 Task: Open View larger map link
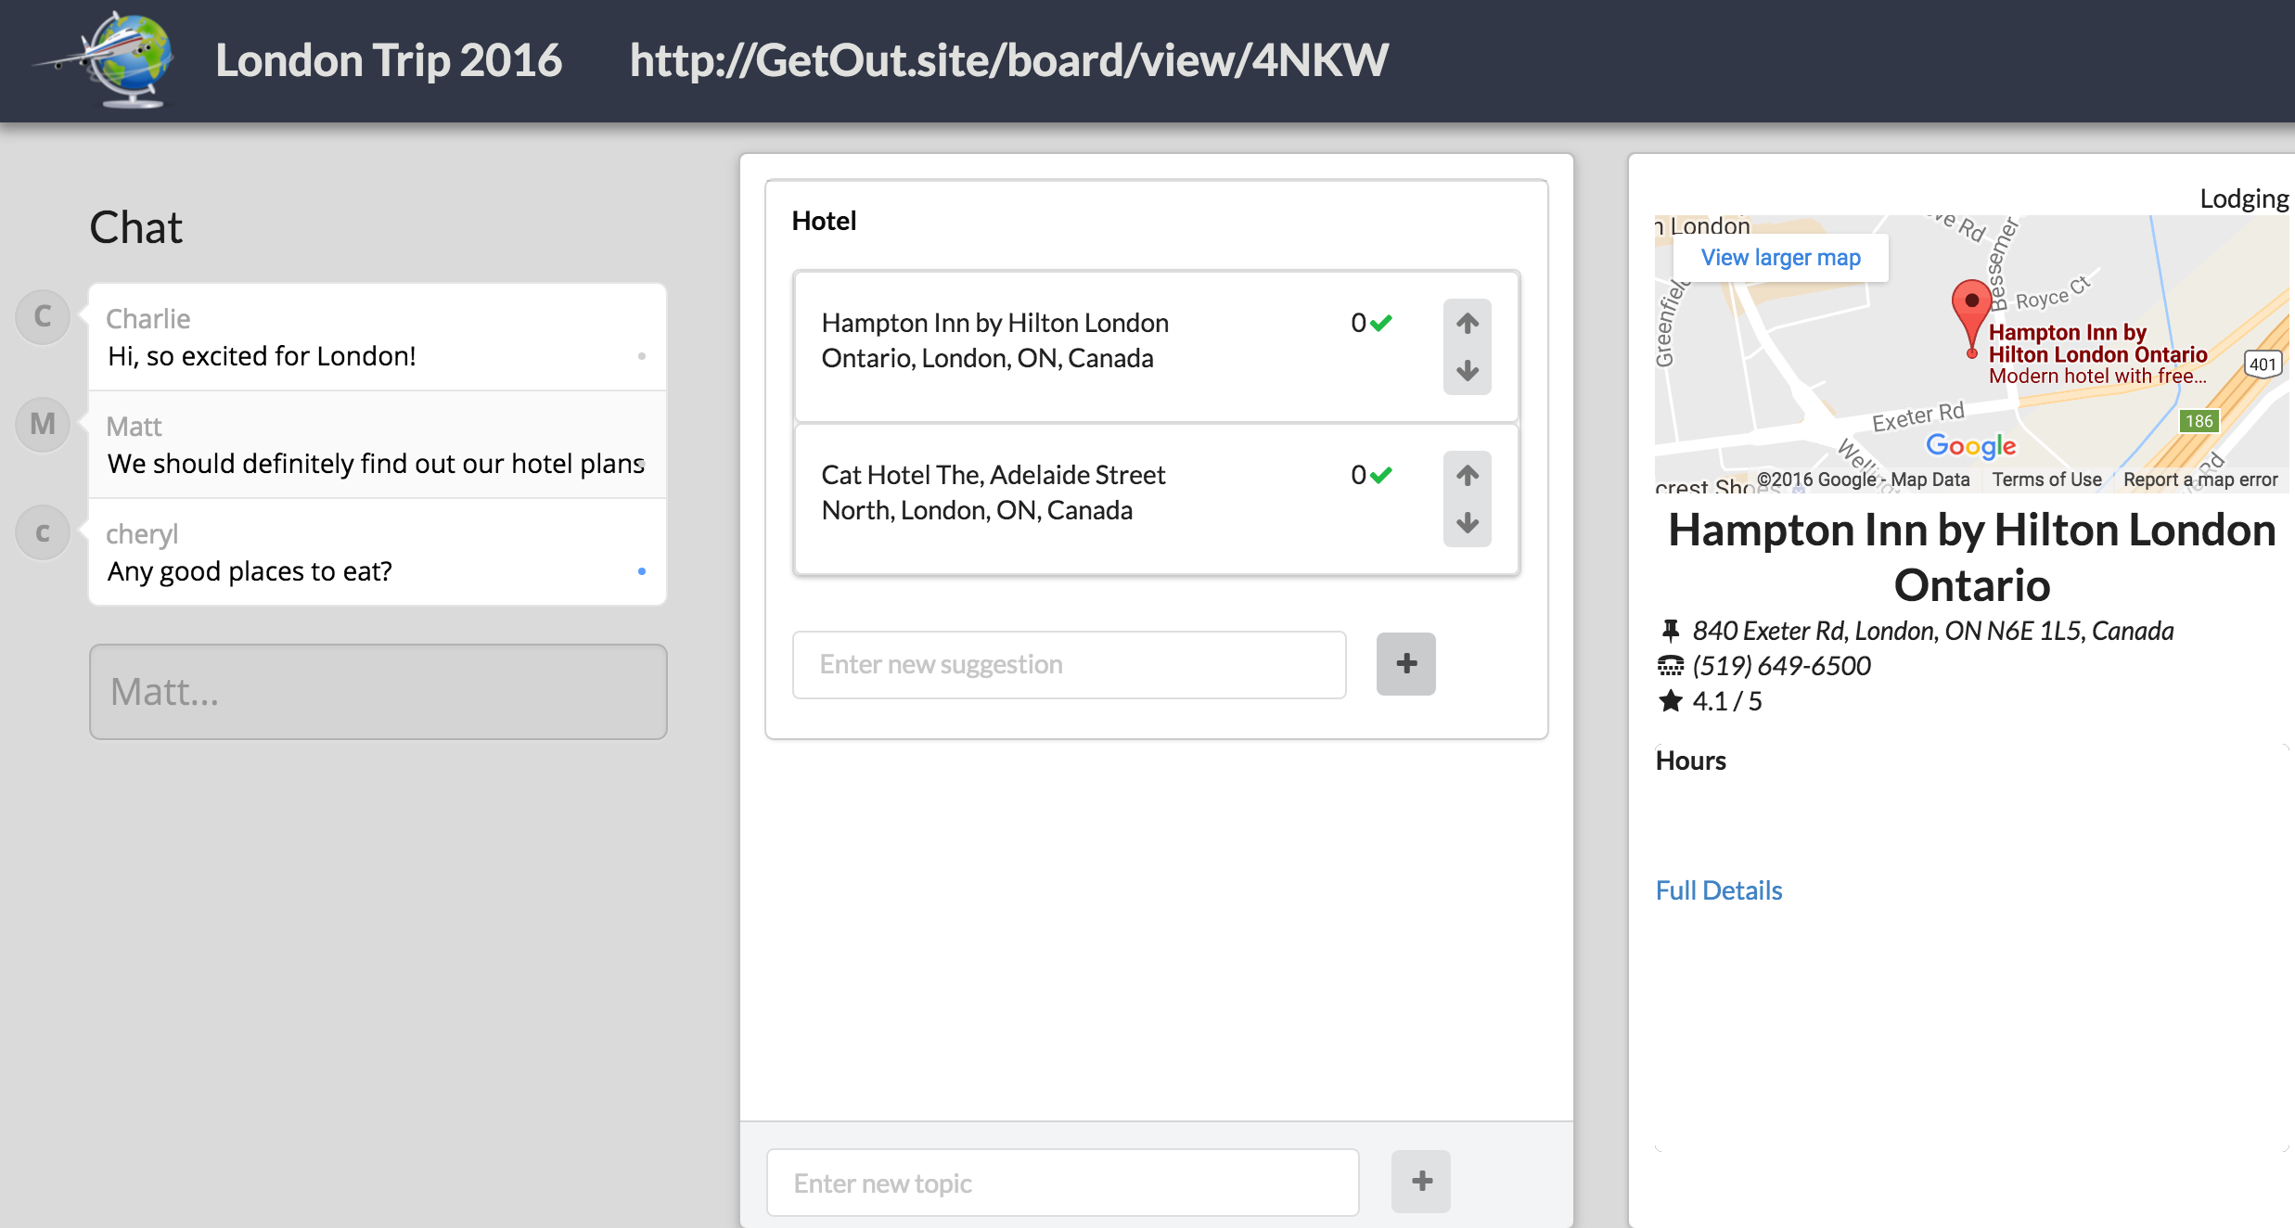coord(1780,258)
